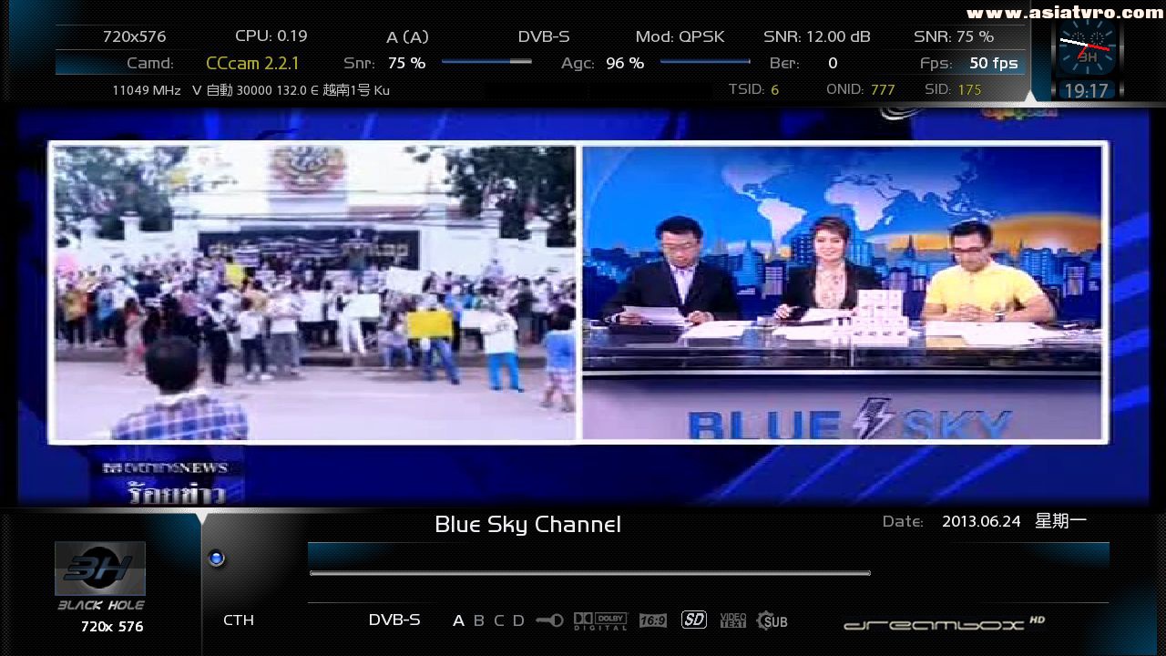Click the SUB subtitles icon
This screenshot has height=656, width=1166.
(772, 620)
